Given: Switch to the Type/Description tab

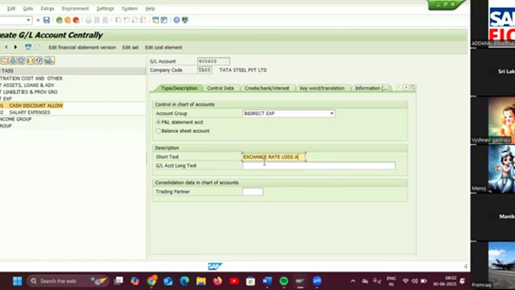Looking at the screenshot, I should 179,88.
